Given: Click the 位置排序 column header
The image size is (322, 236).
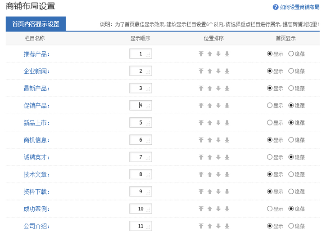Looking at the screenshot, I should click(x=214, y=38).
